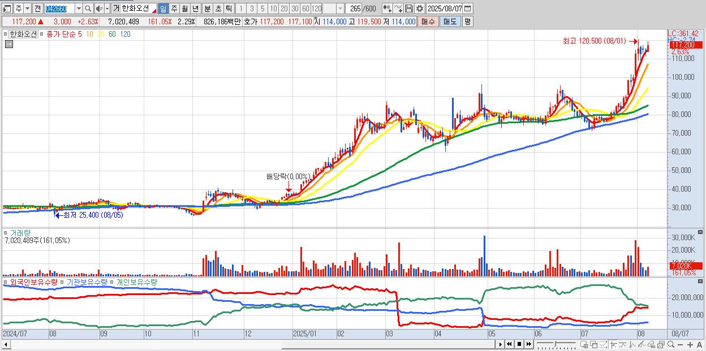The width and height of the screenshot is (706, 351).
Task: Click the 한화오션 legend label on price chart
Action: pyautogui.click(x=23, y=34)
